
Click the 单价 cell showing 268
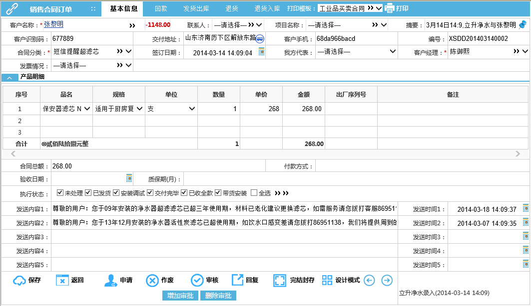(x=261, y=109)
